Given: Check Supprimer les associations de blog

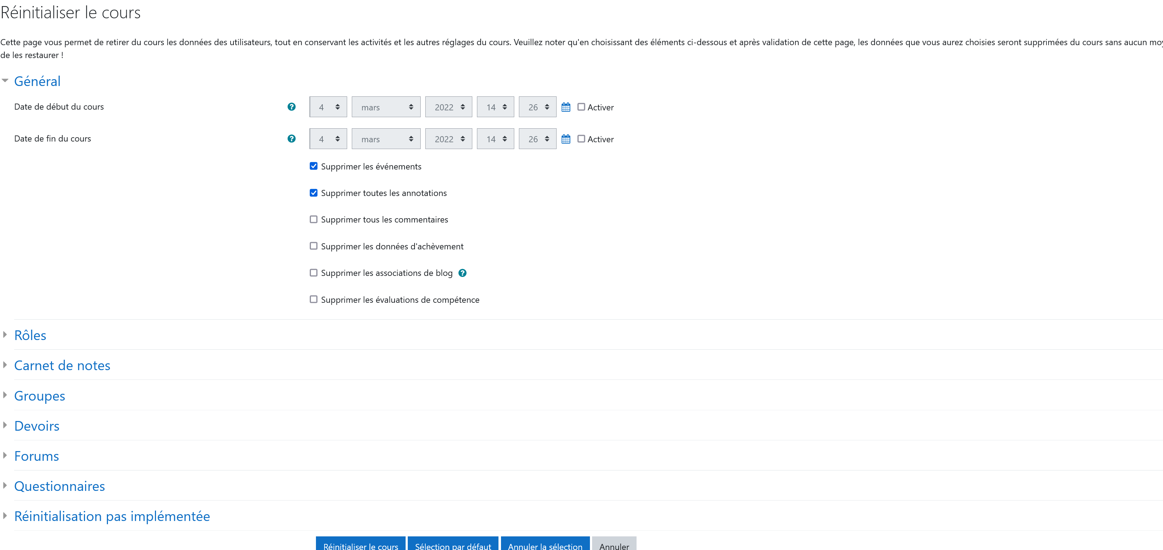Looking at the screenshot, I should [x=314, y=273].
